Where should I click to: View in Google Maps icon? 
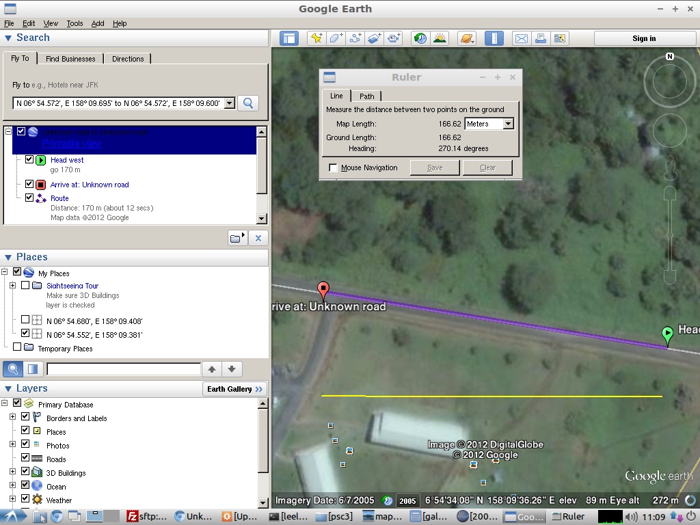[x=559, y=38]
